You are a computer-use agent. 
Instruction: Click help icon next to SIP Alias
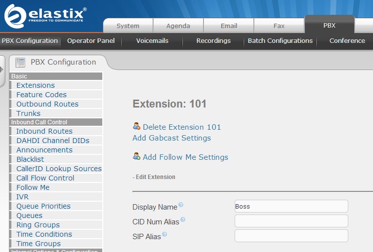click(x=165, y=235)
